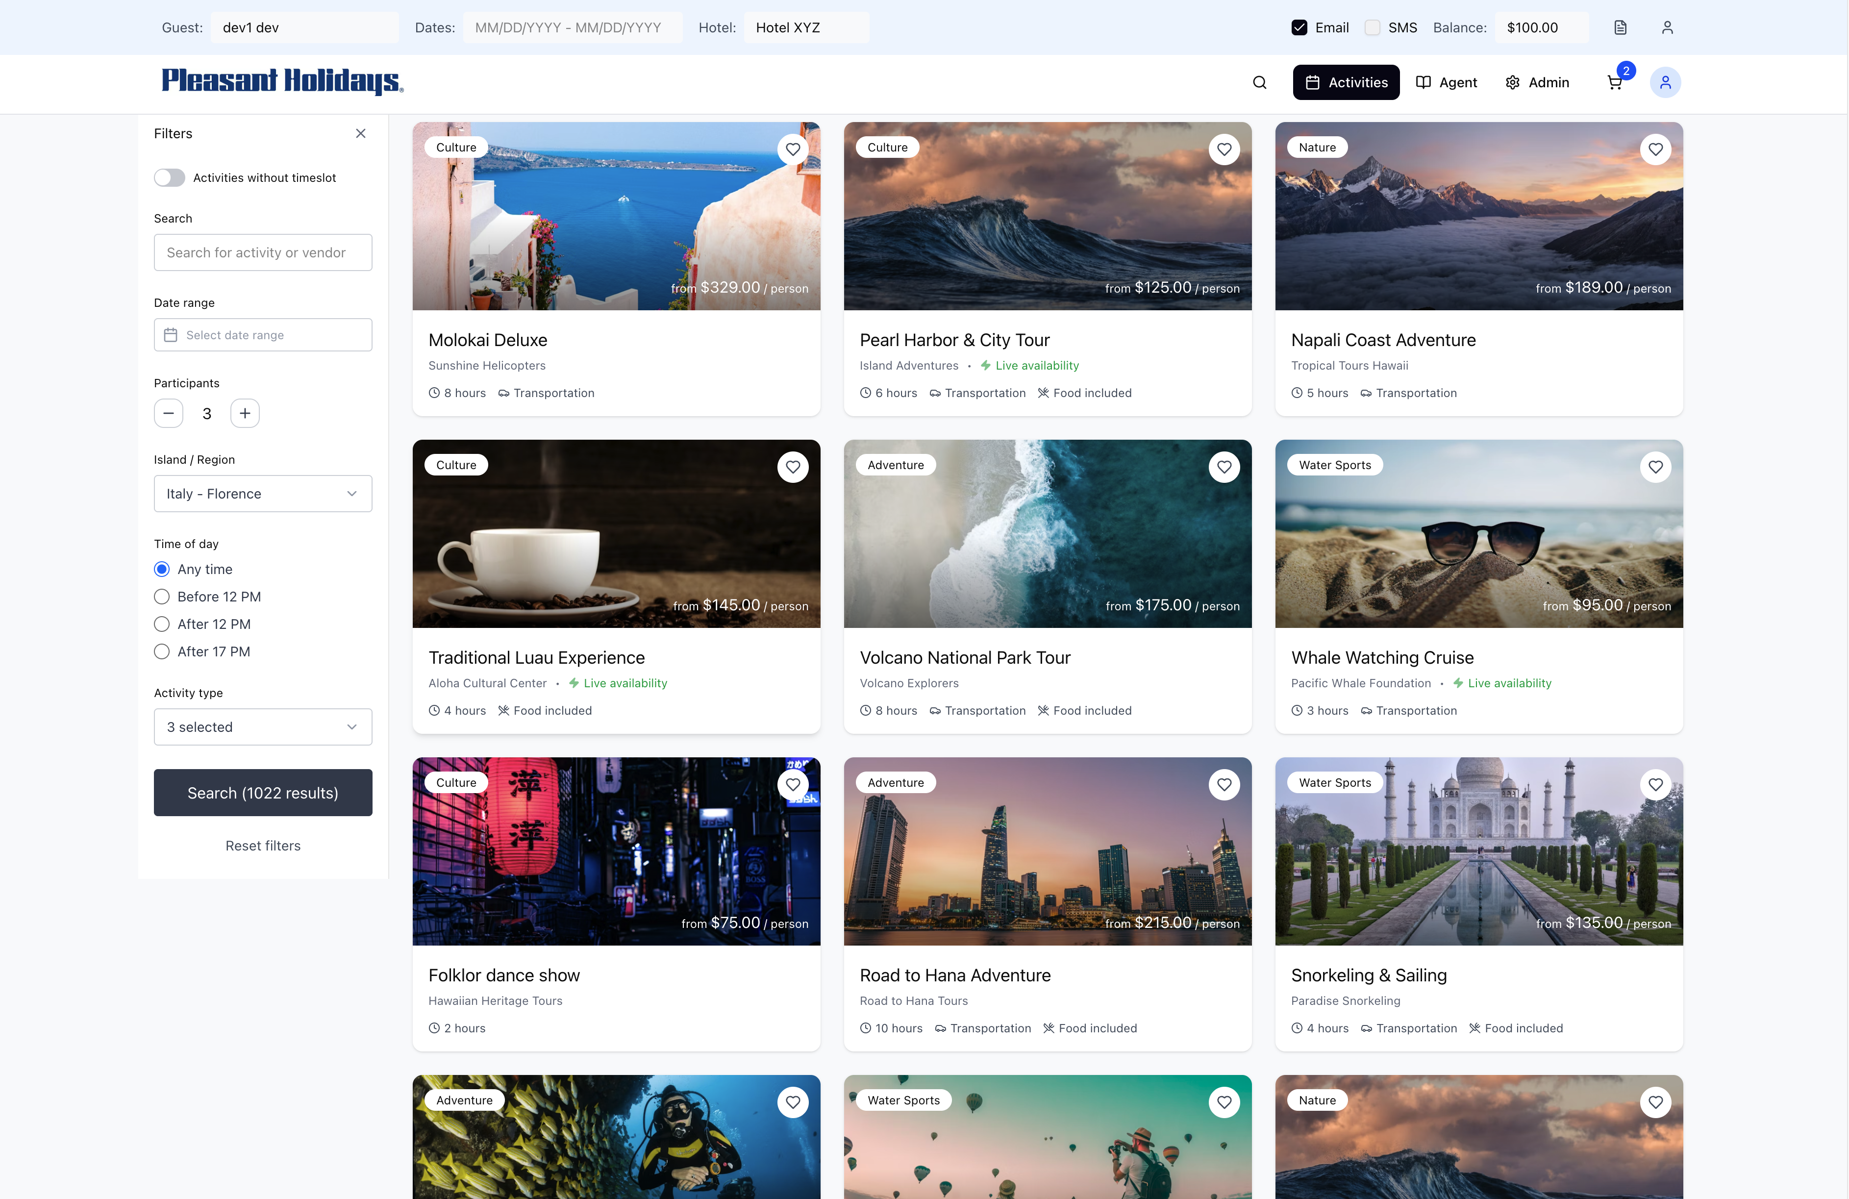Click the Road to Hana Adventure title
The height and width of the screenshot is (1199, 1849).
pos(955,975)
